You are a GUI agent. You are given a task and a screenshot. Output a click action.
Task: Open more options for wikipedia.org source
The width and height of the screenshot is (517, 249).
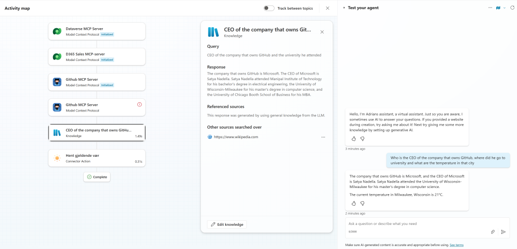pyautogui.click(x=323, y=137)
